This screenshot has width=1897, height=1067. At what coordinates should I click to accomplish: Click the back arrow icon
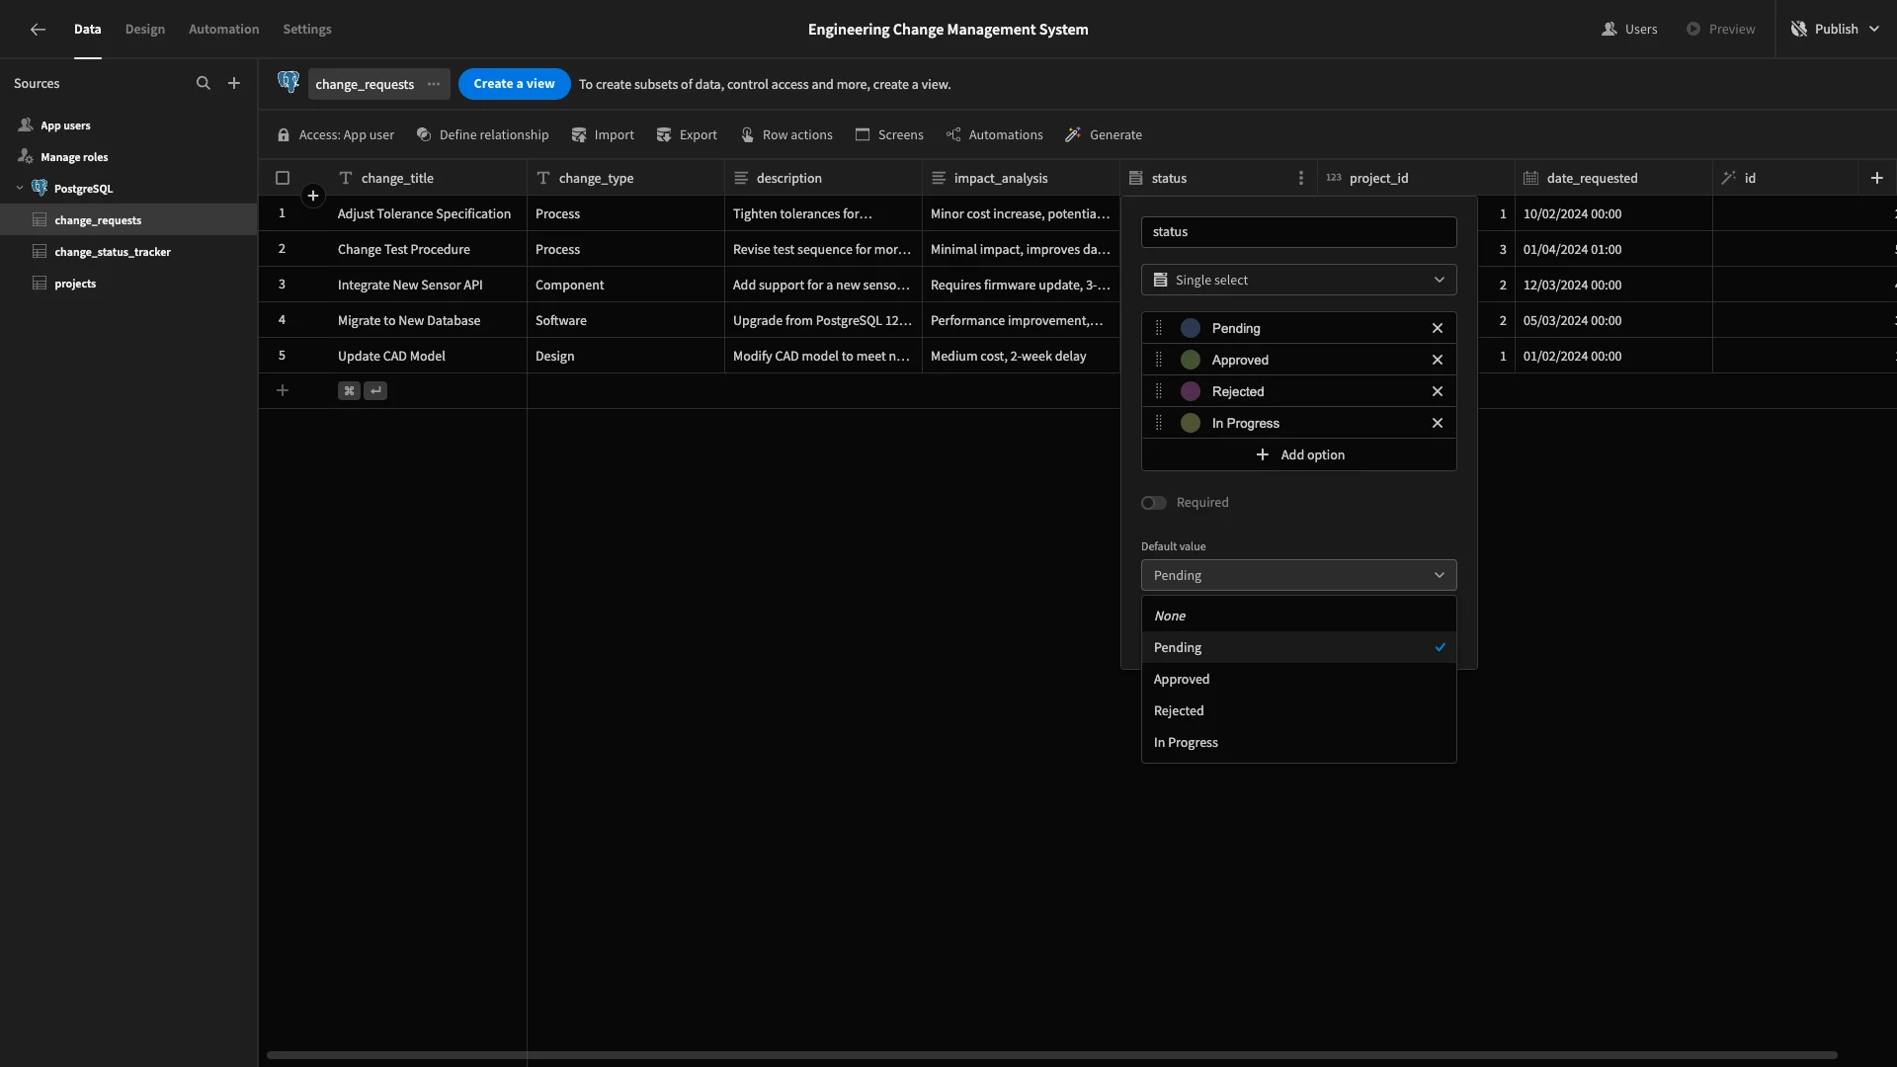38,30
